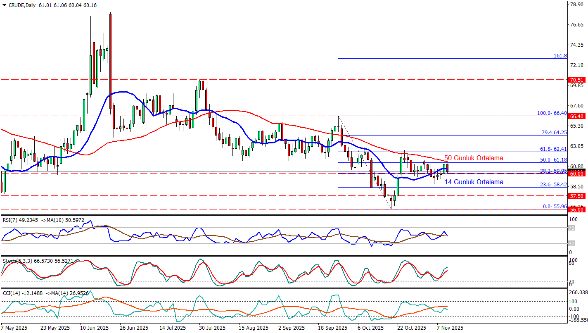Select the 50 Günlük Ortalama label

[474, 158]
